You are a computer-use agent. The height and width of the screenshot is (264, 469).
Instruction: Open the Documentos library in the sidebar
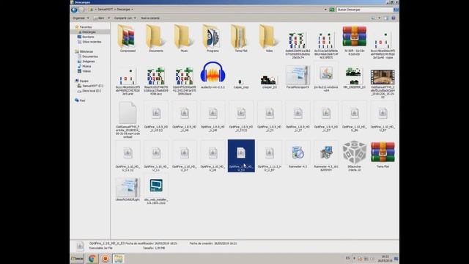[88, 56]
